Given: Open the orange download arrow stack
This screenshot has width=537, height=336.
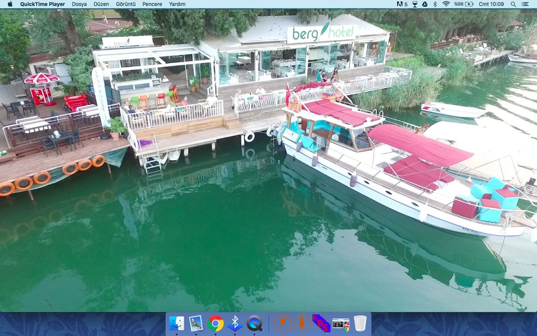Looking at the screenshot, I should [x=302, y=324].
